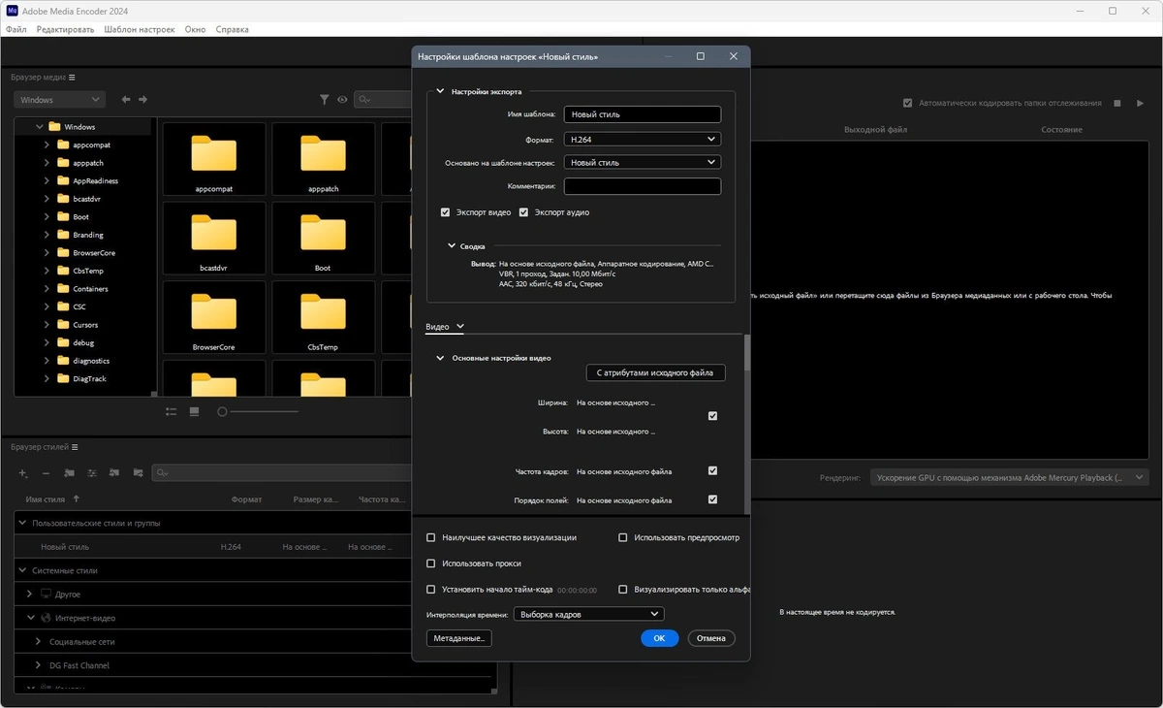Select the CbsTemp folder thumbnail
This screenshot has width=1163, height=708.
pyautogui.click(x=323, y=317)
